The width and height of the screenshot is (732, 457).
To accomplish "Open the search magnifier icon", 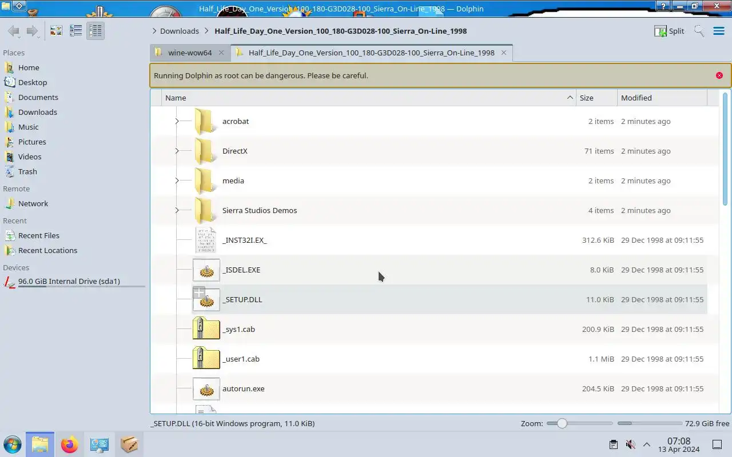I will click(x=699, y=31).
